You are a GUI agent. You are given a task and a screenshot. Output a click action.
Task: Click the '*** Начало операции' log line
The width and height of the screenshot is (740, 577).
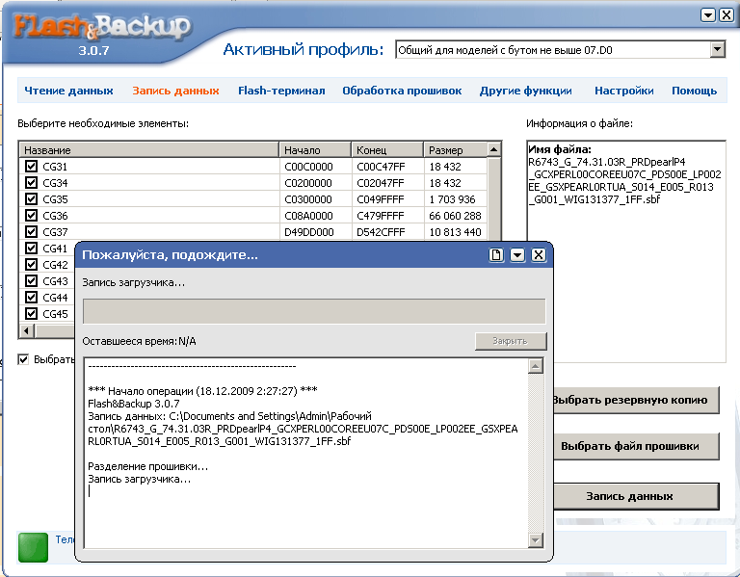point(202,391)
